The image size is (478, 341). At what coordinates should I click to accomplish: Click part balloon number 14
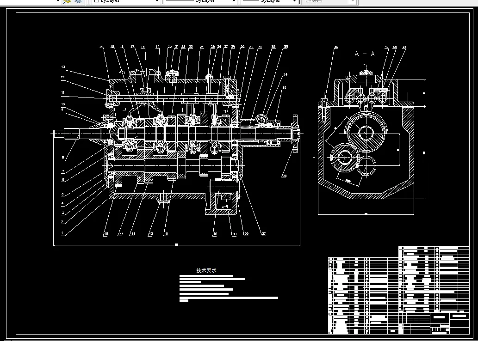[x=101, y=47]
